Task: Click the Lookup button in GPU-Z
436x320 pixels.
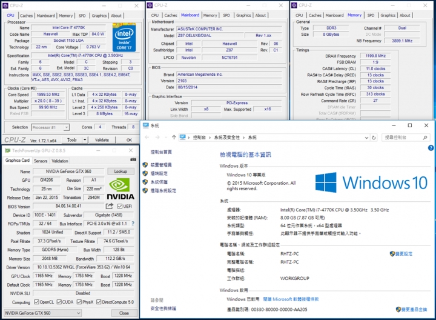Action: tap(121, 172)
